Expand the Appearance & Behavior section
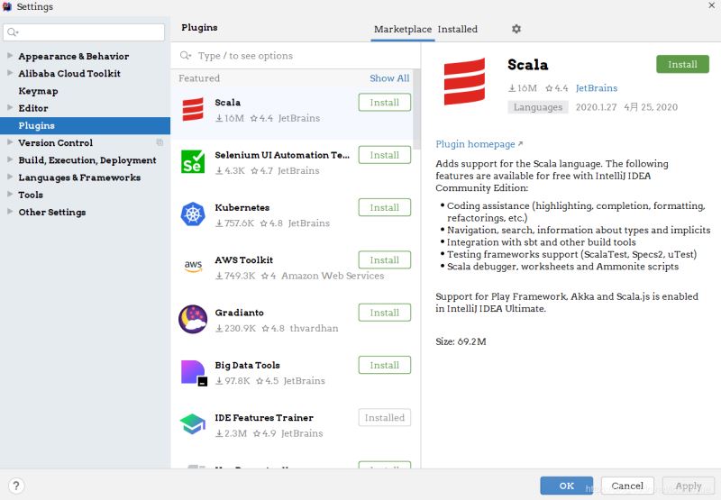 tap(10, 56)
